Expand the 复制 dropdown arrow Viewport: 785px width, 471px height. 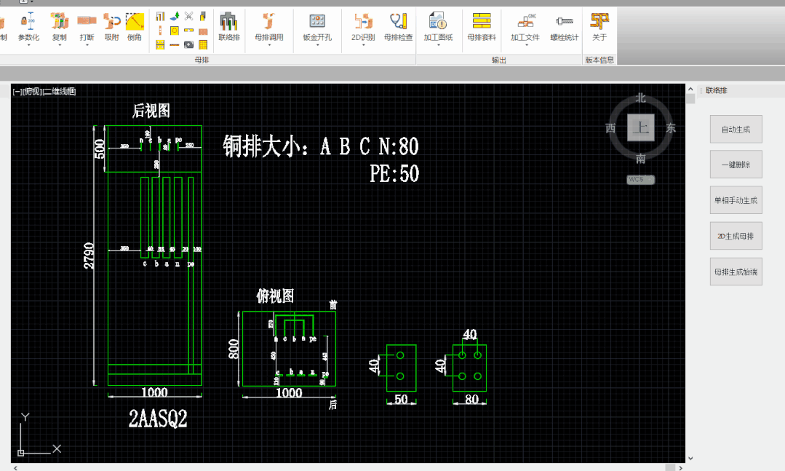click(59, 45)
